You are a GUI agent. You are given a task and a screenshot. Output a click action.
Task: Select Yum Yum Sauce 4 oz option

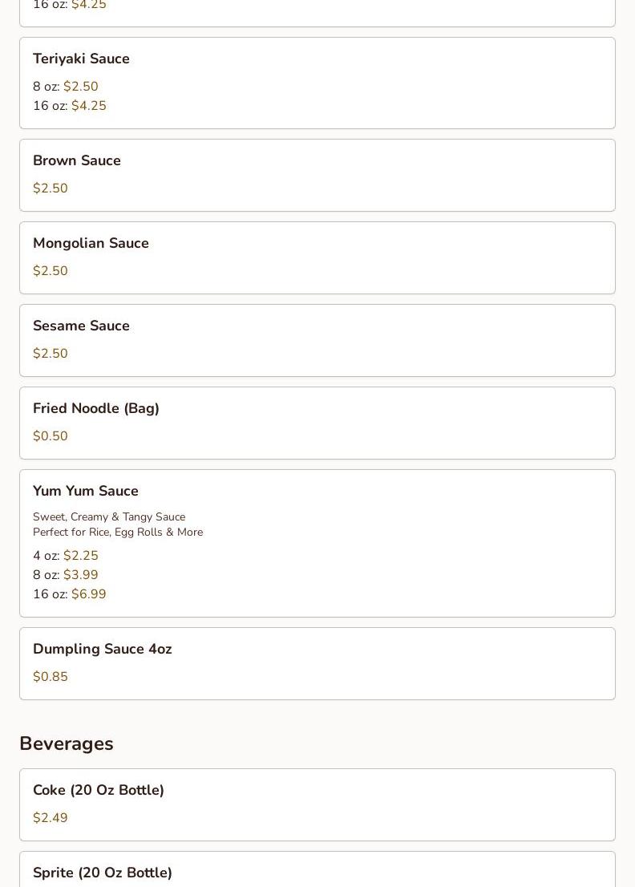[66, 556]
